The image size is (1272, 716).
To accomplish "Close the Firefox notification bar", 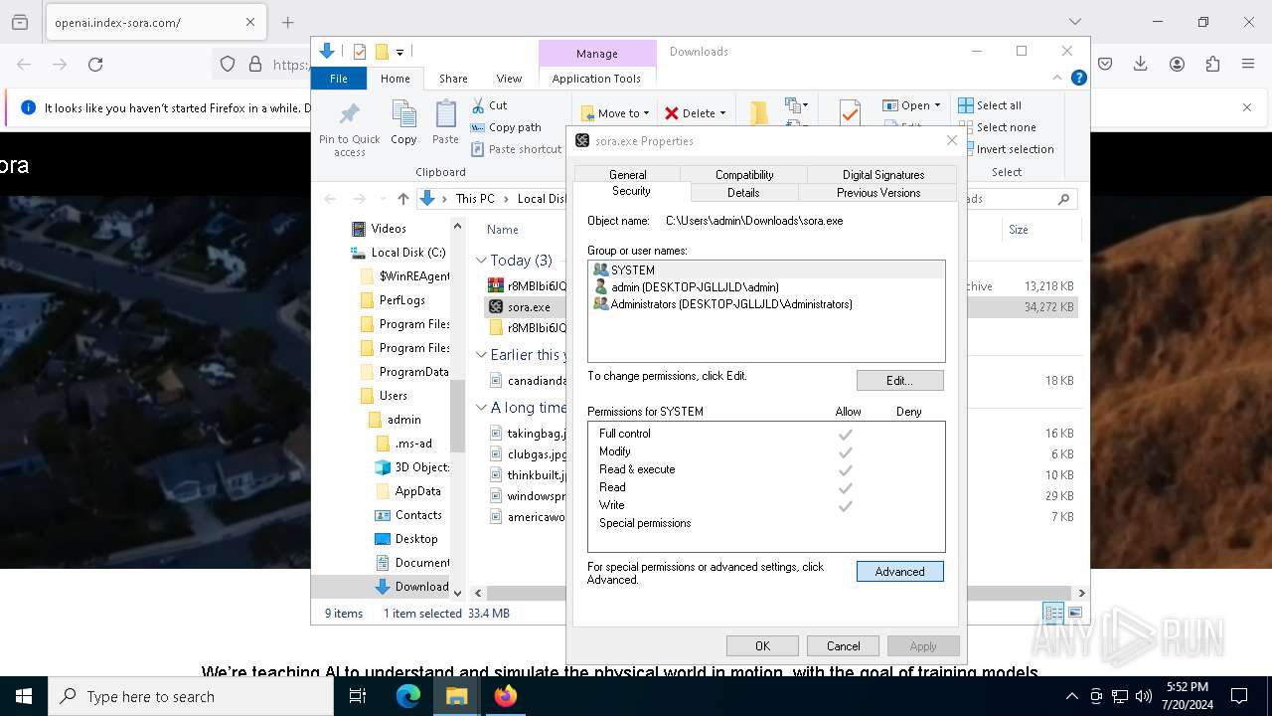I will (x=1247, y=107).
